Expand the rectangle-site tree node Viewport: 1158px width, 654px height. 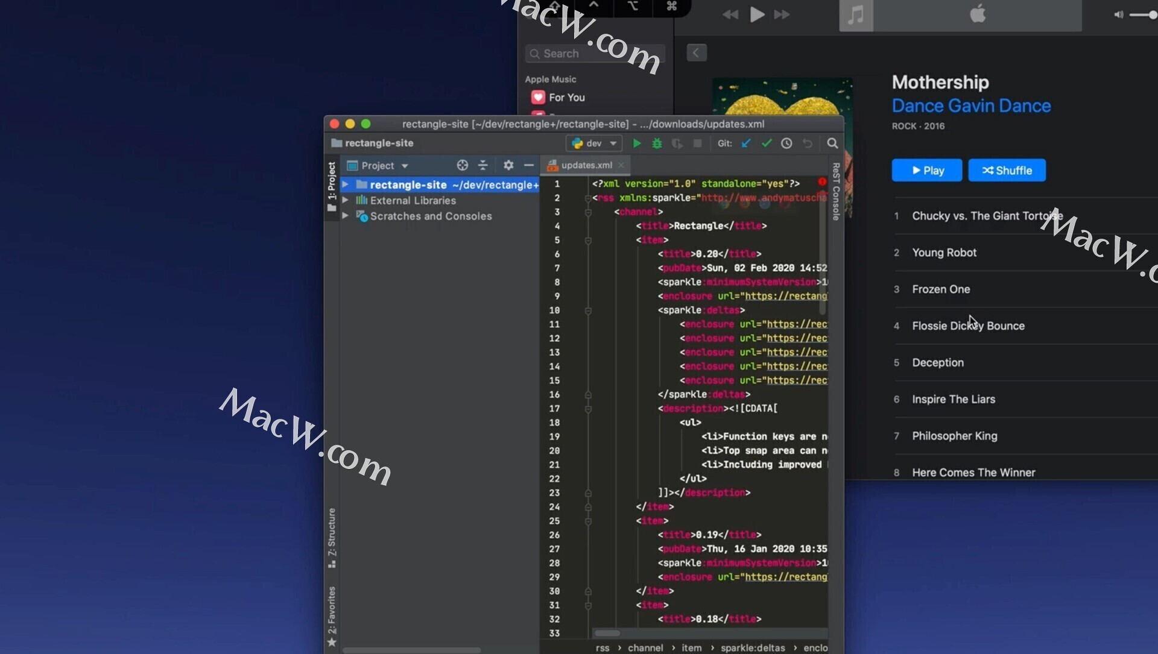click(346, 184)
